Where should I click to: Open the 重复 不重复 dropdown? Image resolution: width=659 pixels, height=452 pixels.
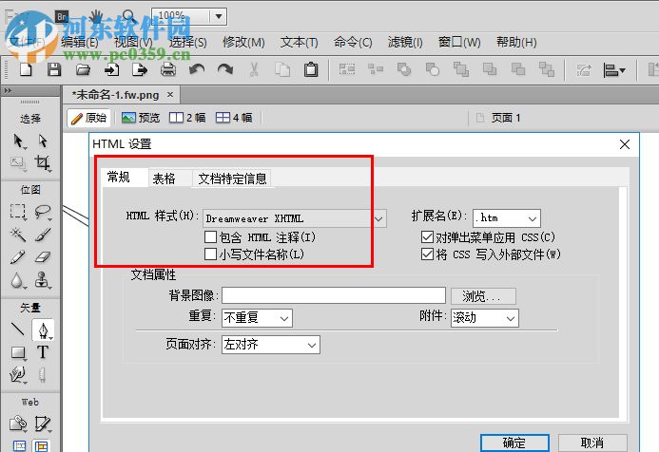[x=257, y=318]
